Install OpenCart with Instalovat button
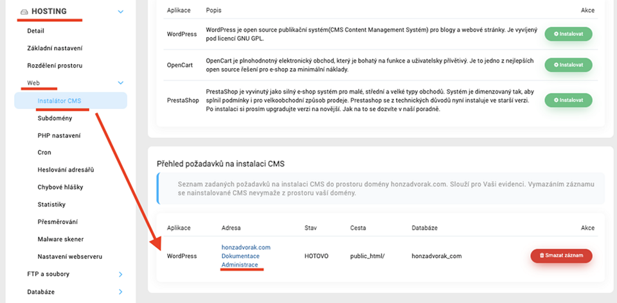The width and height of the screenshot is (617, 303). [568, 65]
